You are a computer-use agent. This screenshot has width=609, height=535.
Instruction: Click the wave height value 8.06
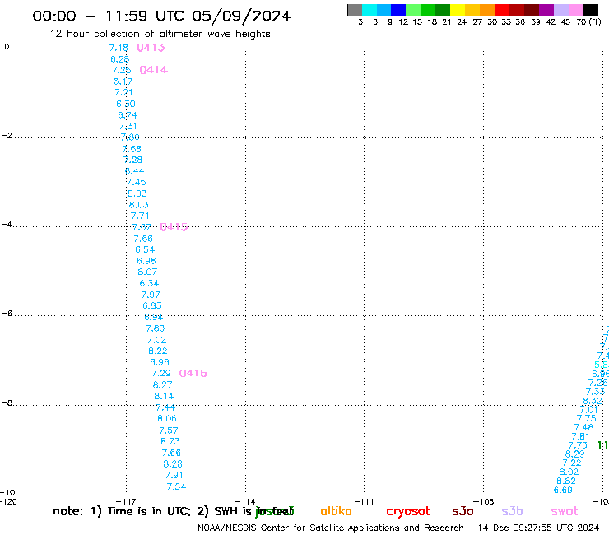167,419
